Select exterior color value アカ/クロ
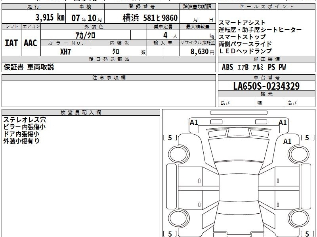 85,36
